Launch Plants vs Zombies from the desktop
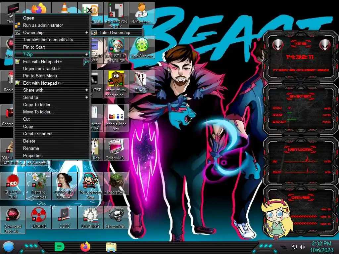Viewport: 339px width, 254px height. coord(39,186)
